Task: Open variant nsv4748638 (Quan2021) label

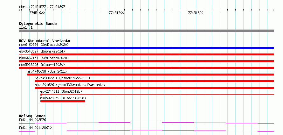Action: [x=47, y=71]
